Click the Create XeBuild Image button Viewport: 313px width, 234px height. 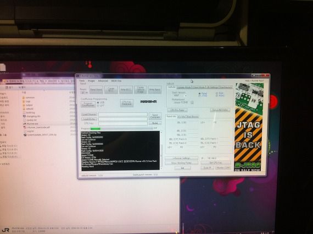[141, 90]
